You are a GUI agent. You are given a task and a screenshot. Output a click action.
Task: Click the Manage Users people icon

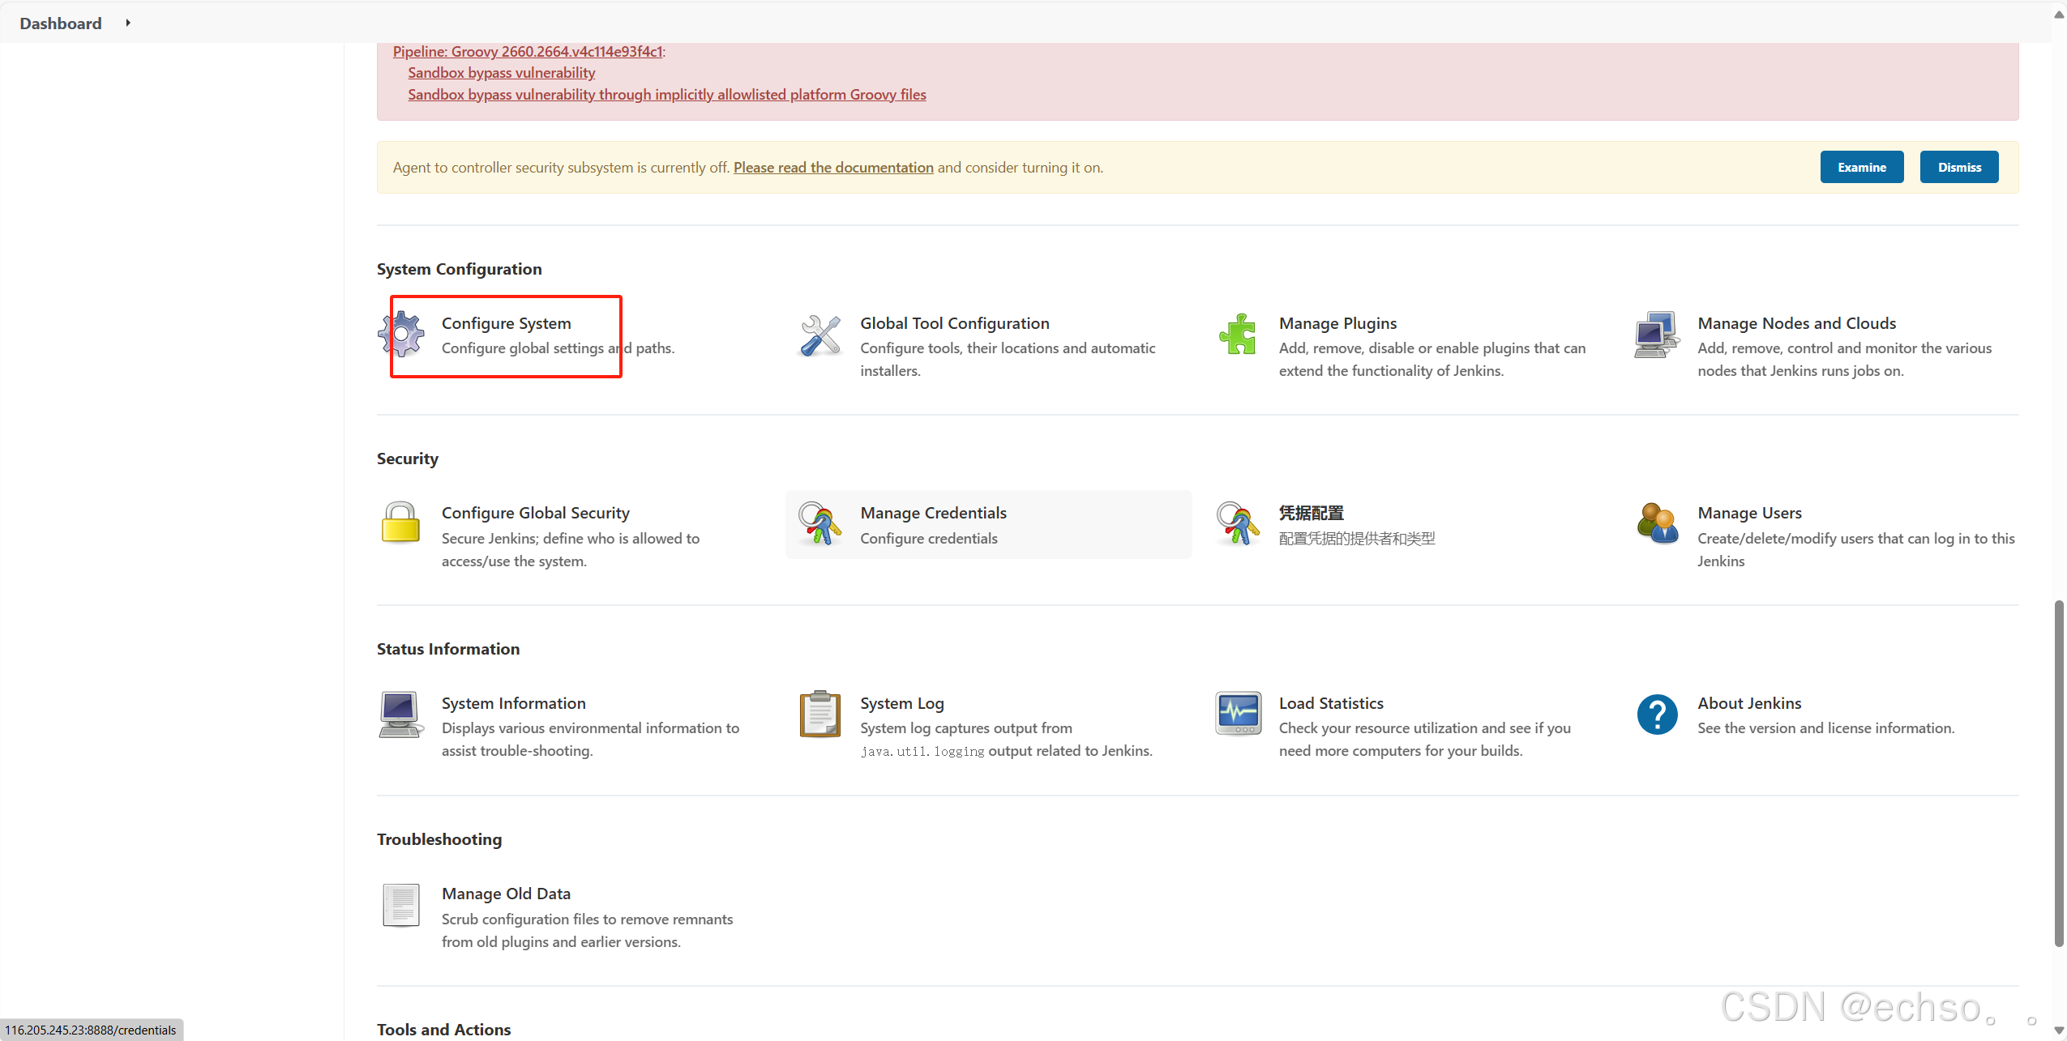point(1657,523)
